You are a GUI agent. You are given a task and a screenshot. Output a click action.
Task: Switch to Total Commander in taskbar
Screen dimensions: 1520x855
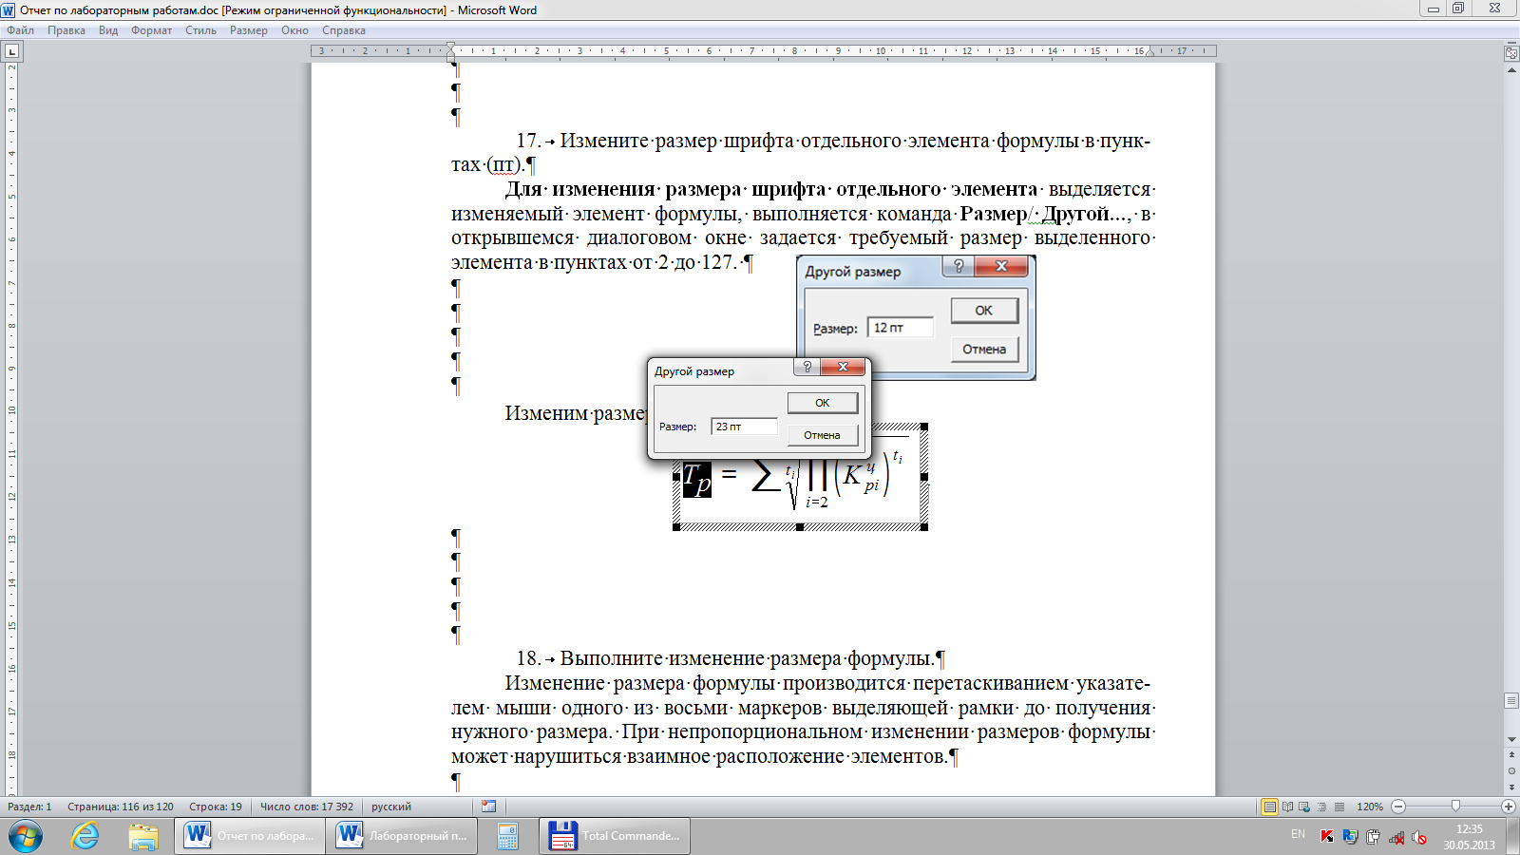click(615, 836)
